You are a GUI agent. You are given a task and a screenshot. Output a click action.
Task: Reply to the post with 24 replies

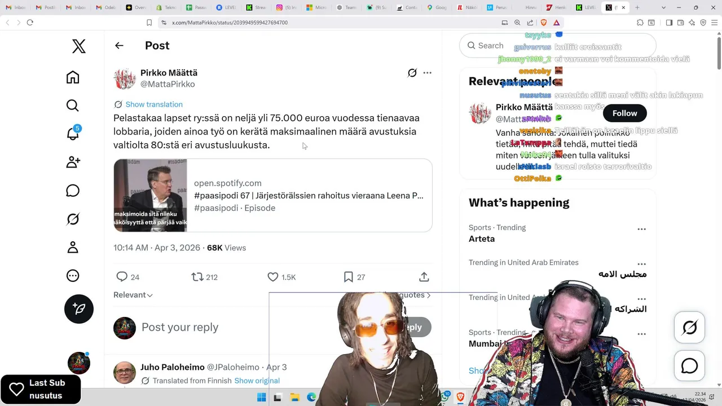click(x=127, y=277)
